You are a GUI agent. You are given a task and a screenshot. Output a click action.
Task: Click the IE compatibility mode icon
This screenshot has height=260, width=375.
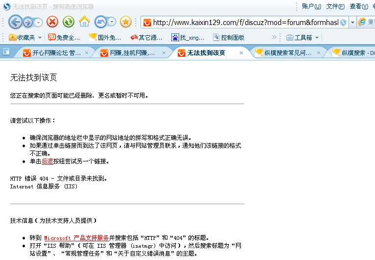point(362,22)
